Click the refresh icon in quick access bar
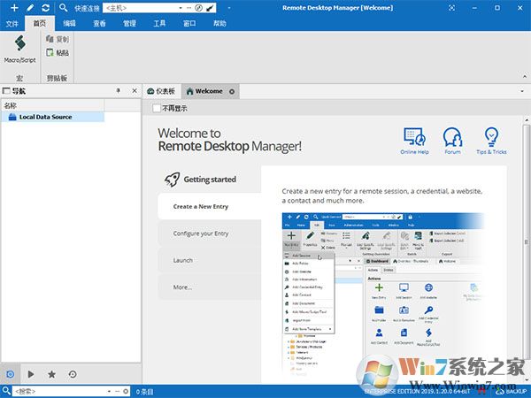 [x=44, y=7]
